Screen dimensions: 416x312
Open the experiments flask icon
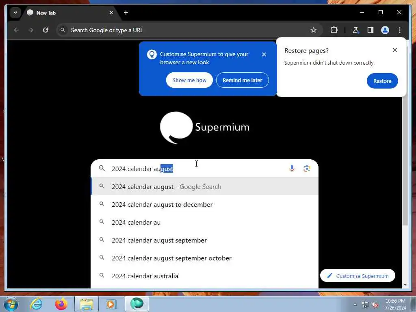[x=355, y=30]
